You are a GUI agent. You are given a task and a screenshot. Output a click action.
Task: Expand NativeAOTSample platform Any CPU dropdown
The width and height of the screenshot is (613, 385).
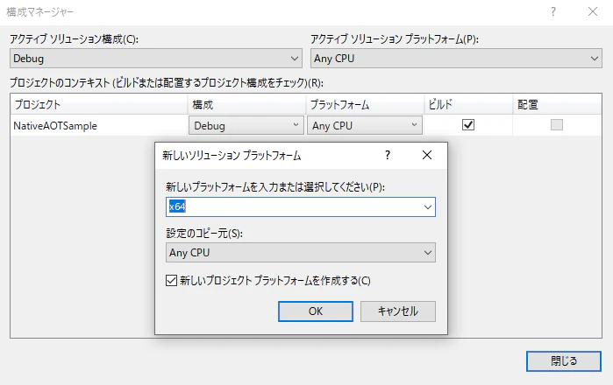point(364,126)
